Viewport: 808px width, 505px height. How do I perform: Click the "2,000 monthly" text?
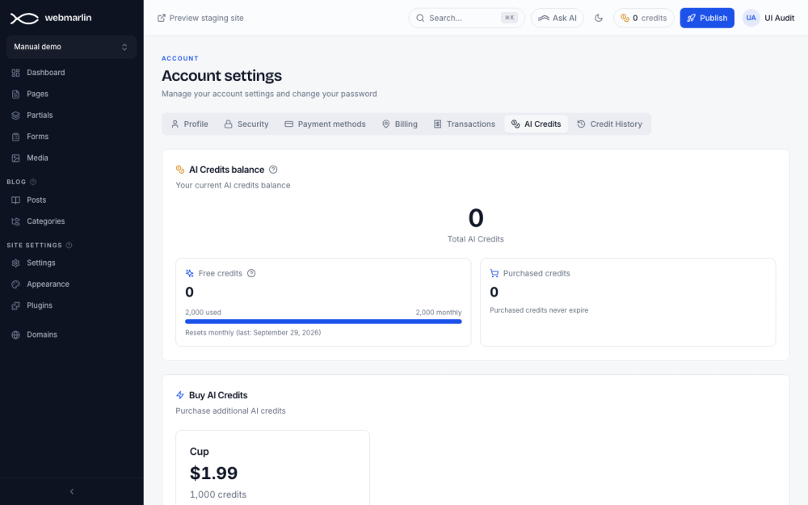[x=439, y=312]
